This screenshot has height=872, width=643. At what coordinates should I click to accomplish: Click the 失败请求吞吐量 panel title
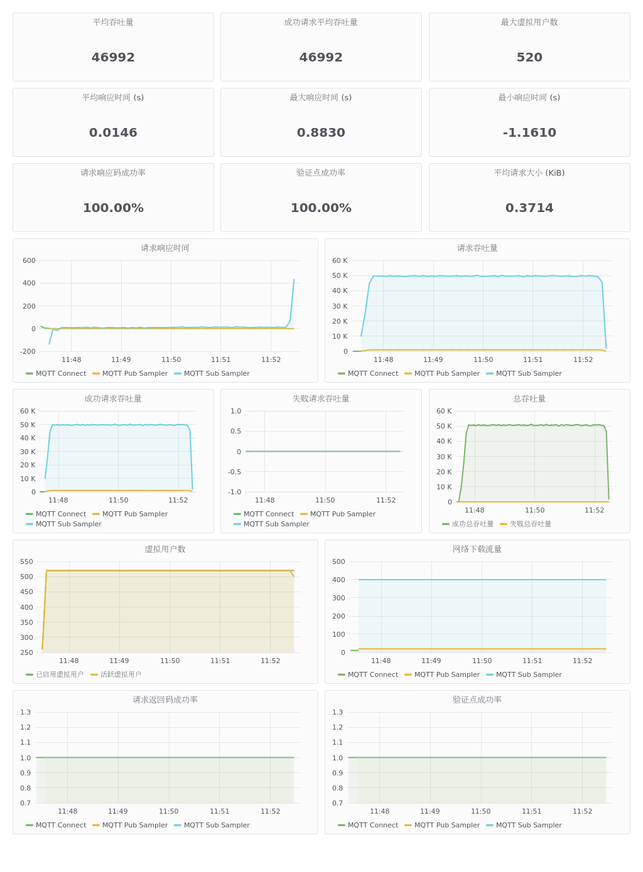point(321,398)
